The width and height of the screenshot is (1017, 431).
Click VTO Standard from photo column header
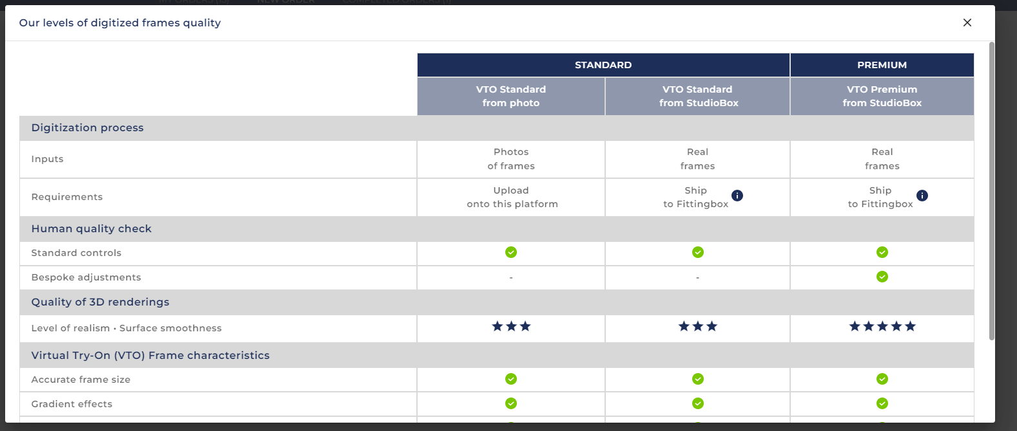pyautogui.click(x=511, y=96)
